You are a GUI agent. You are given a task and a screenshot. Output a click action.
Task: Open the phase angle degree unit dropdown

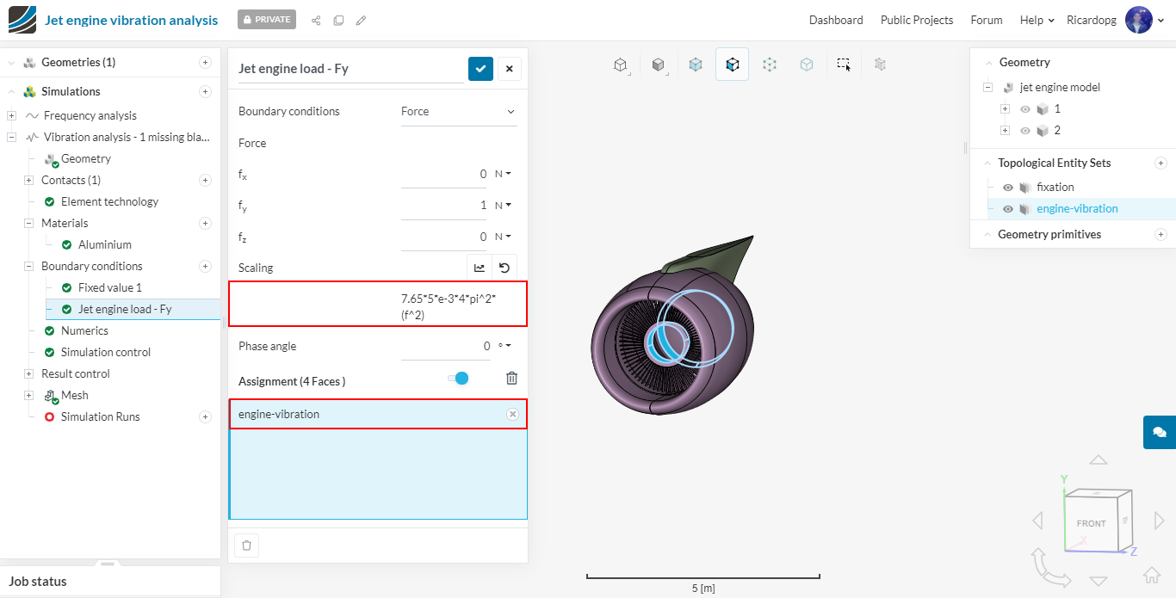coord(504,346)
